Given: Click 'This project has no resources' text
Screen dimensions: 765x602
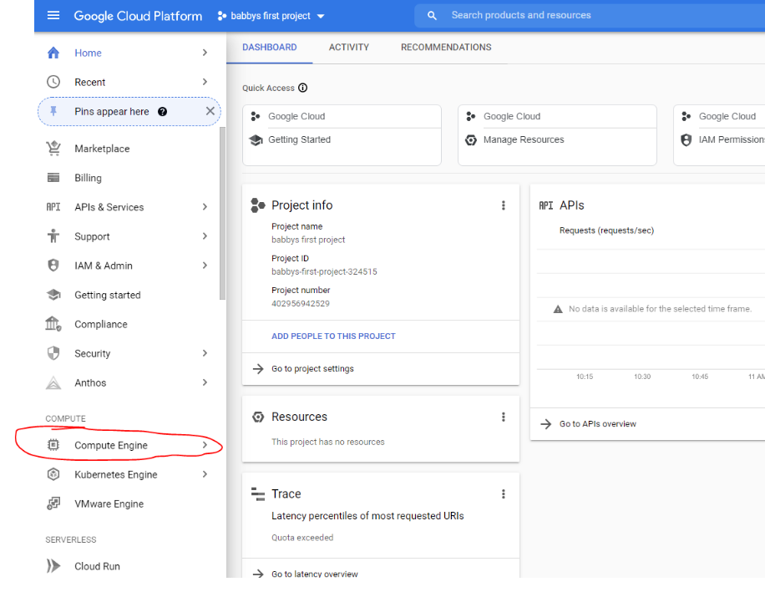Looking at the screenshot, I should click(328, 442).
